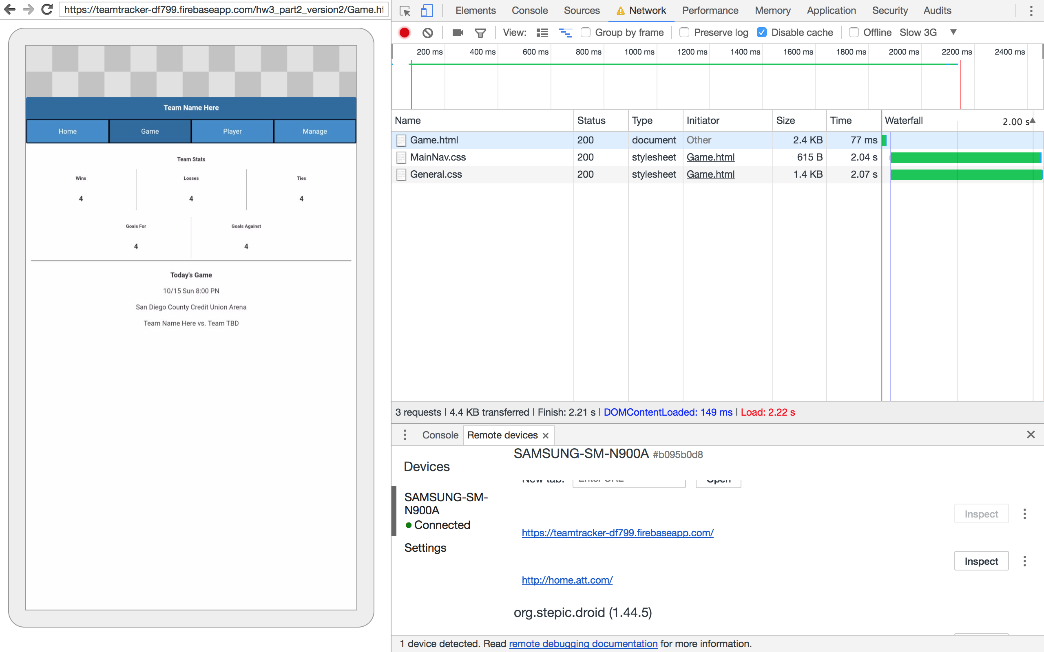Open the network filter funnel
The width and height of the screenshot is (1044, 652).
click(480, 33)
